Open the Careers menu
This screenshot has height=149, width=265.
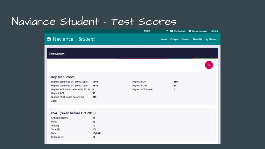[186, 39]
